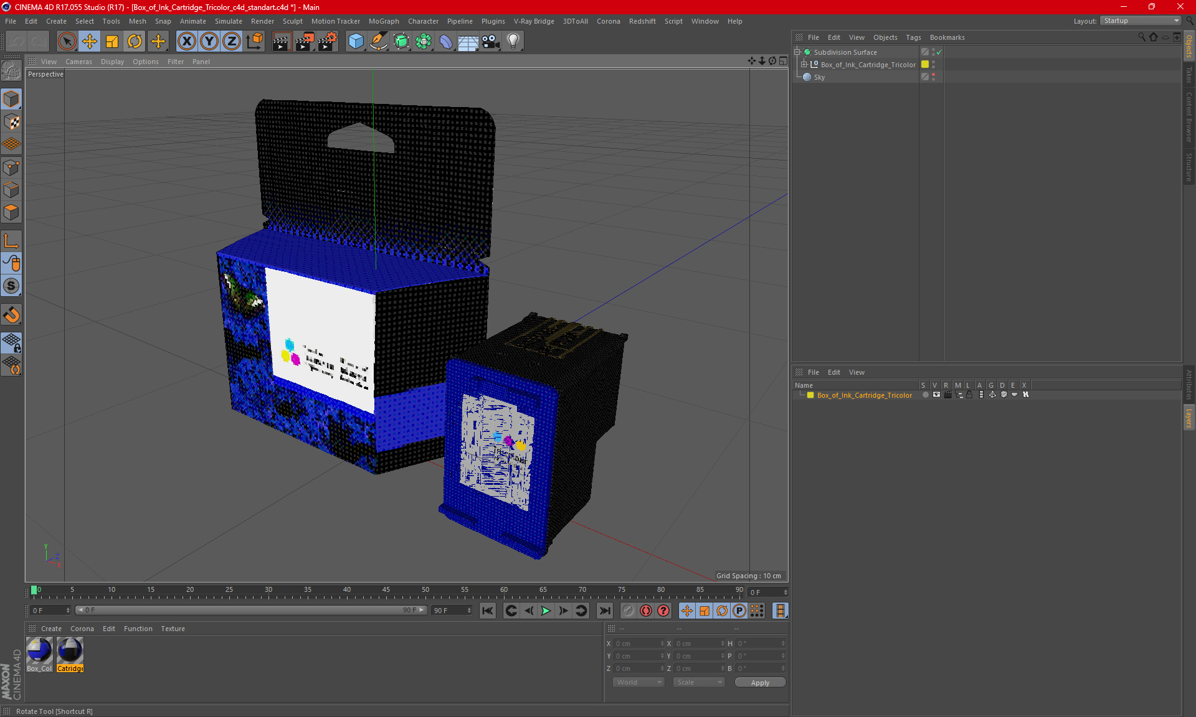Play the animation forward
This screenshot has height=717, width=1196.
coord(546,611)
